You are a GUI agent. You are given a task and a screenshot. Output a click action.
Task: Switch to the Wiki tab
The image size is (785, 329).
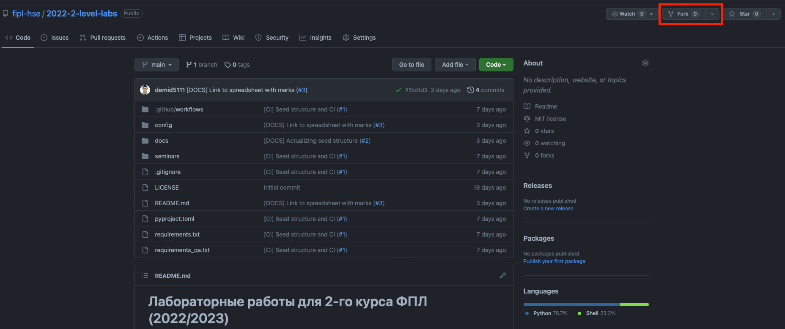click(x=234, y=38)
